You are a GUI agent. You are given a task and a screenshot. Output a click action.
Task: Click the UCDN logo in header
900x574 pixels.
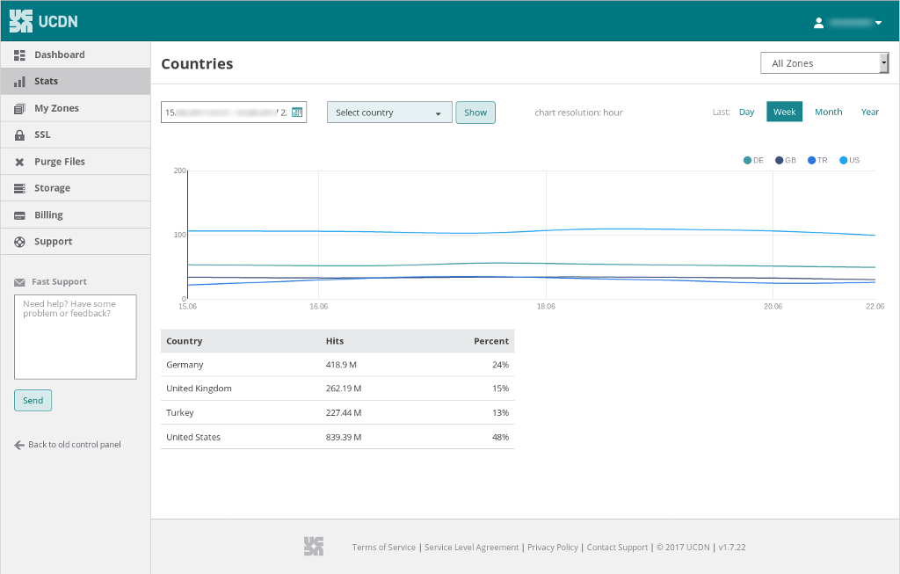(x=44, y=21)
